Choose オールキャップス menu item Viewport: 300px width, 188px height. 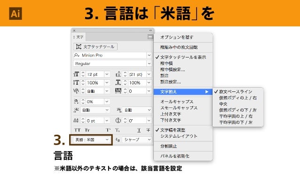[183, 102]
